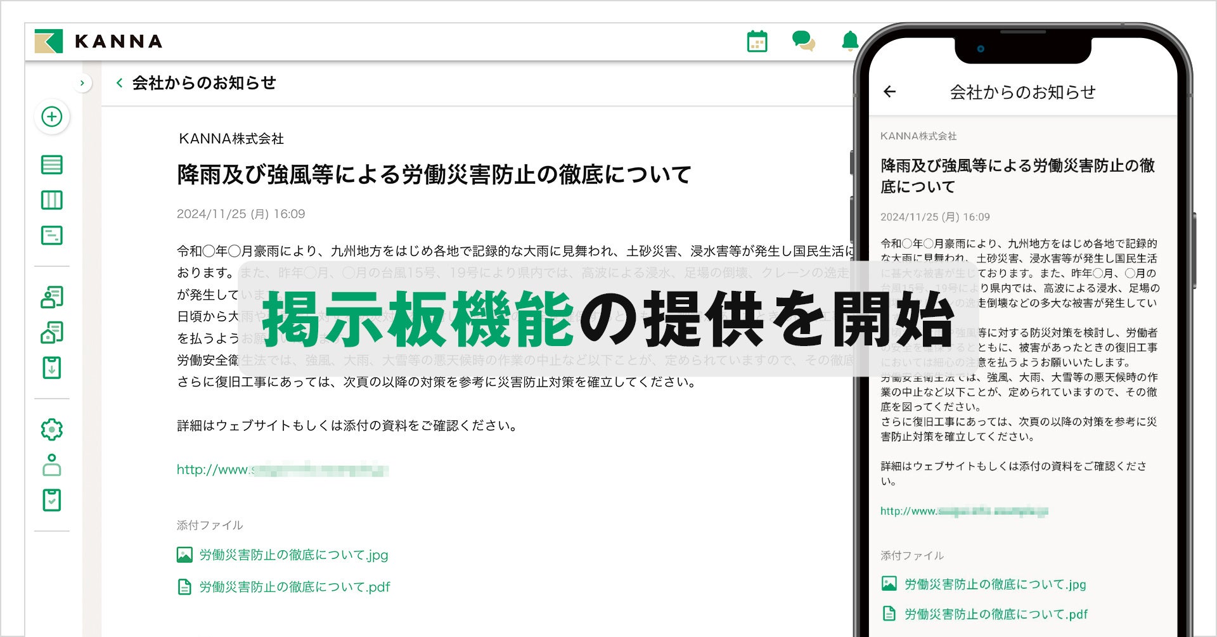1217x637 pixels.
Task: Open the list view icon in the sidebar
Action: 52,165
